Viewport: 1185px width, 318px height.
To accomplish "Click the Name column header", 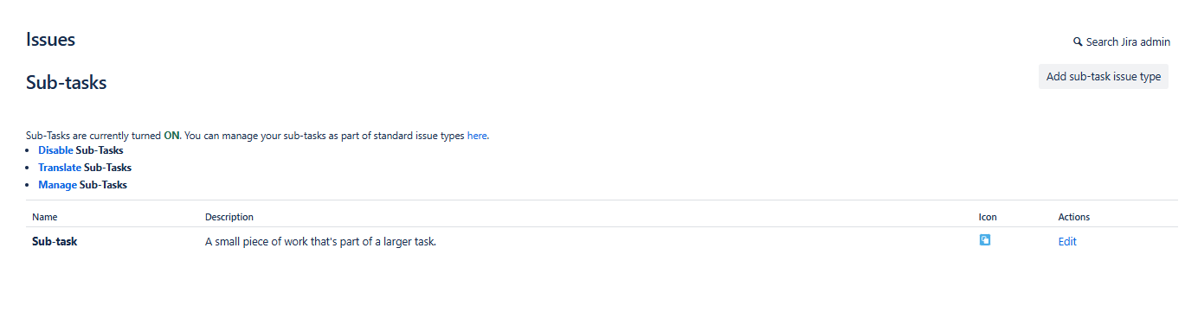I will [45, 217].
